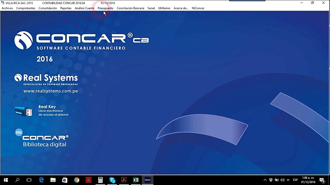Click the www.realsystems.com.pe text
Screen dimensions: 330x185
51,91
